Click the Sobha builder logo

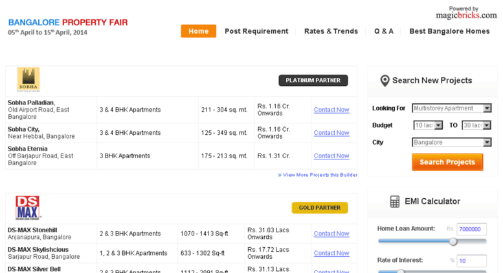coord(28,79)
